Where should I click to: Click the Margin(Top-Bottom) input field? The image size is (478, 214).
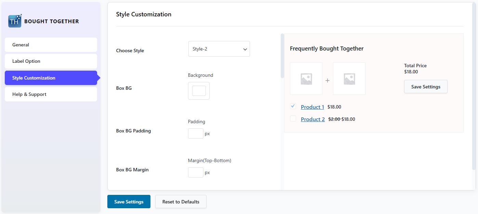click(196, 172)
